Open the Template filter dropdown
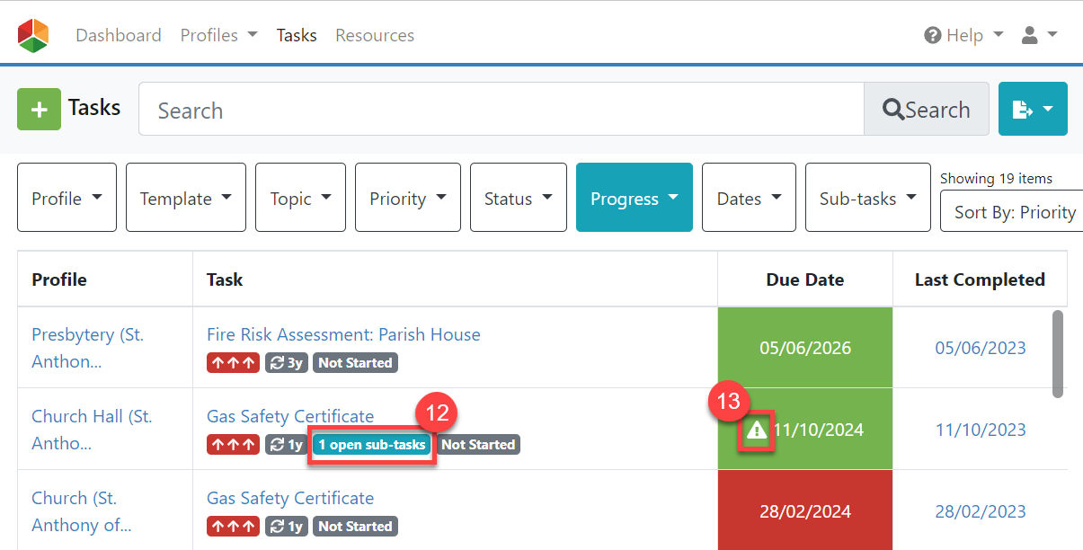Viewport: 1083px width, 550px height. [185, 198]
